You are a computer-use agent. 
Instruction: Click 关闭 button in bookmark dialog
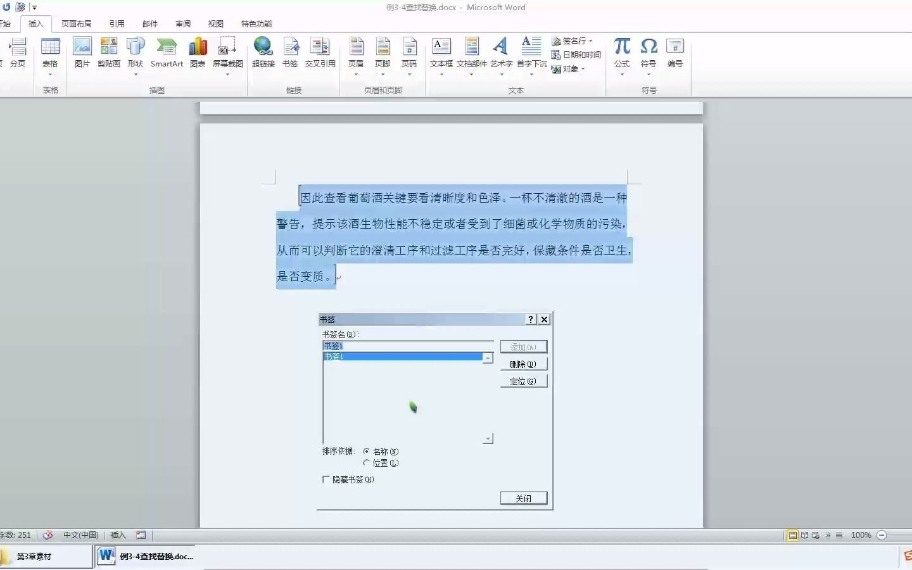pos(523,498)
